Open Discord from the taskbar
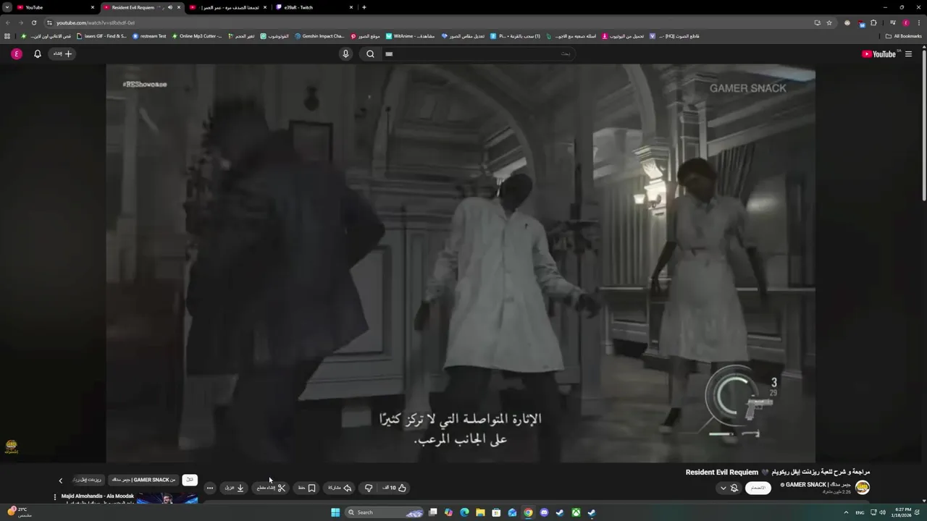The image size is (927, 521). coord(544,512)
